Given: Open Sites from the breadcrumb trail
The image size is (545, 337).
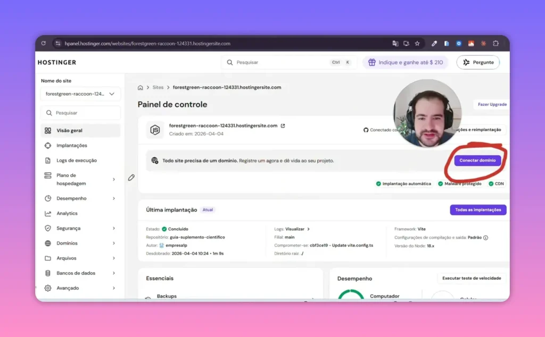Looking at the screenshot, I should pos(158,87).
